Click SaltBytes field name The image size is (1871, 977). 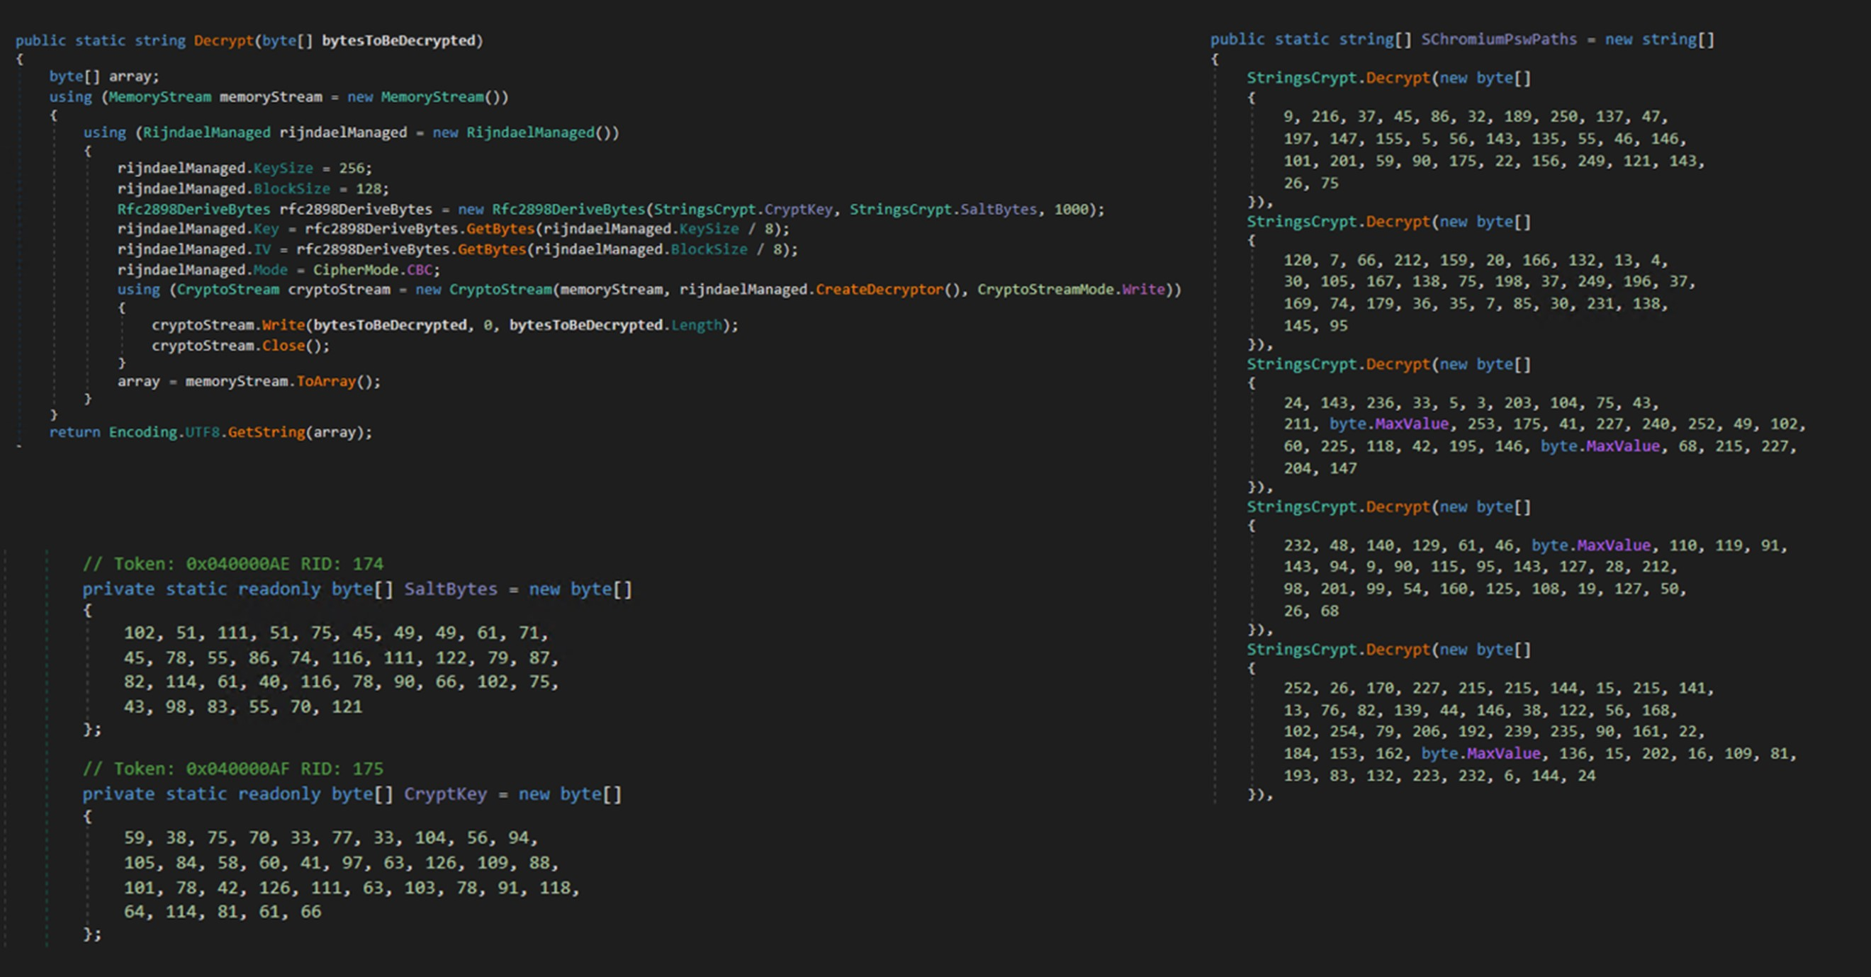(x=450, y=589)
